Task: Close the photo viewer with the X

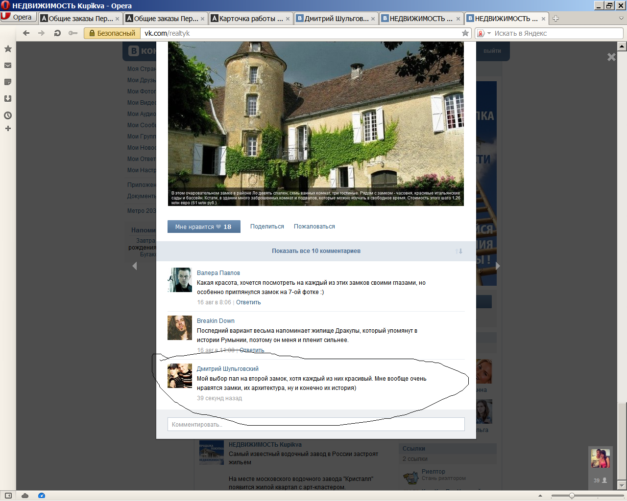Action: 611,57
